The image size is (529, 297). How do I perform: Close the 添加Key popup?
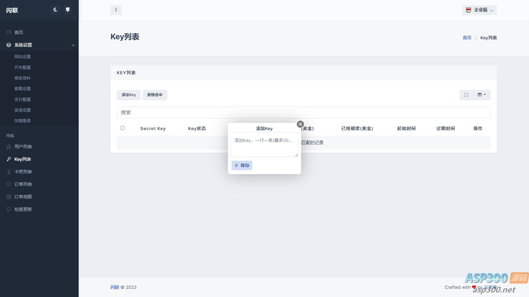coord(300,124)
